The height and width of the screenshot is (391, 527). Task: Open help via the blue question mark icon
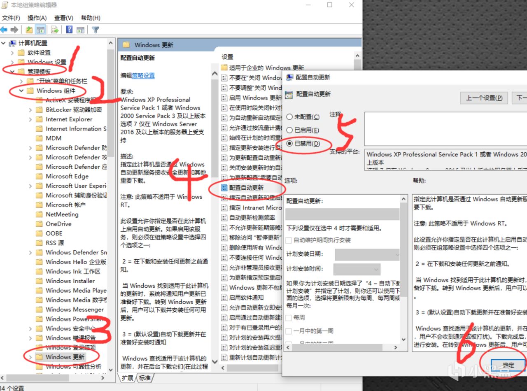click(69, 30)
